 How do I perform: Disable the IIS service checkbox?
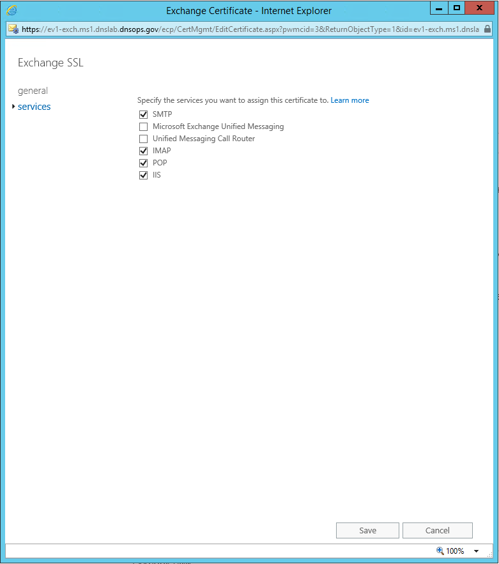point(143,176)
